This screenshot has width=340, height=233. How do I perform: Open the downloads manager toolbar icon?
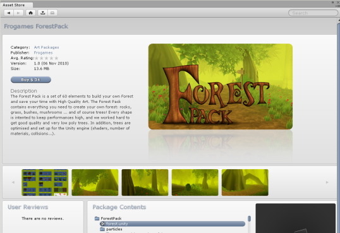[x=43, y=13]
